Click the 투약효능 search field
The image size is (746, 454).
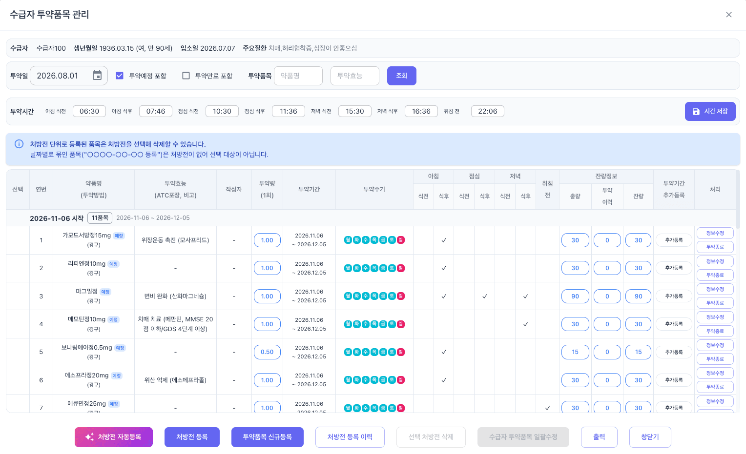point(355,76)
